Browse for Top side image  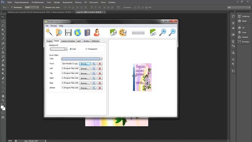[85, 73]
